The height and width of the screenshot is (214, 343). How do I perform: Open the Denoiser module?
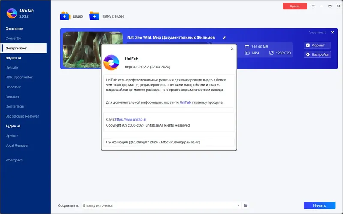[12, 97]
